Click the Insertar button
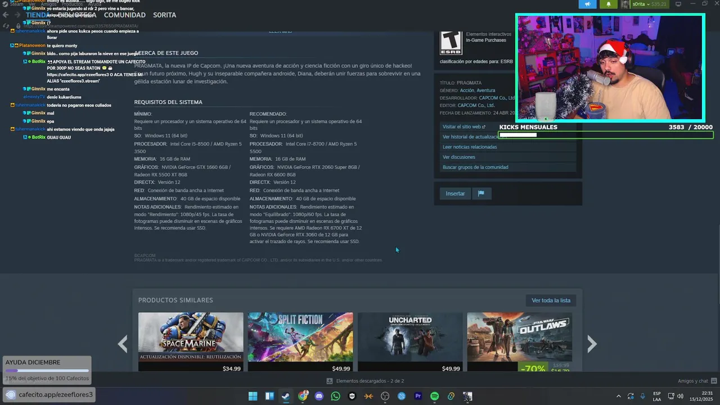This screenshot has width=720, height=405. pos(455,193)
